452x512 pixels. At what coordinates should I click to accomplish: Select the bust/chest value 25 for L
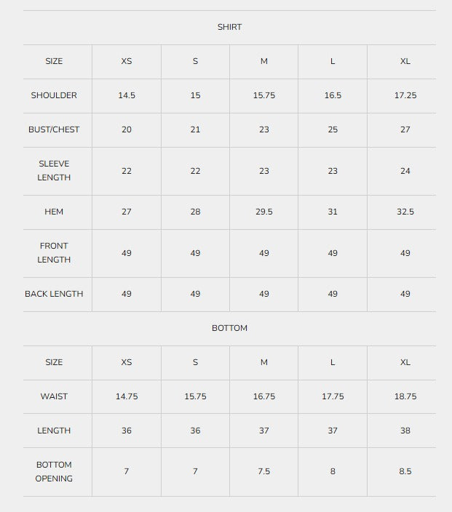(x=333, y=129)
